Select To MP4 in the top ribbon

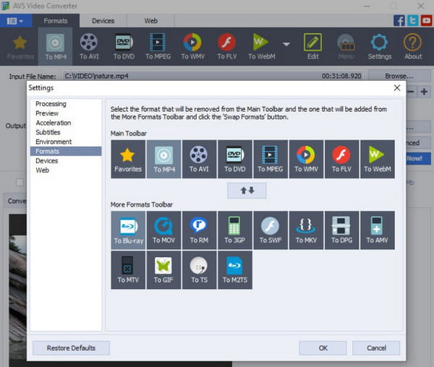(56, 46)
